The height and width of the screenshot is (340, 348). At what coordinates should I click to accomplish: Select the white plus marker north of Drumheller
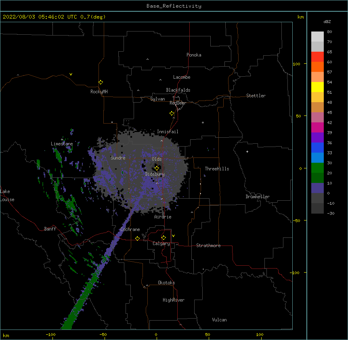(x=247, y=151)
